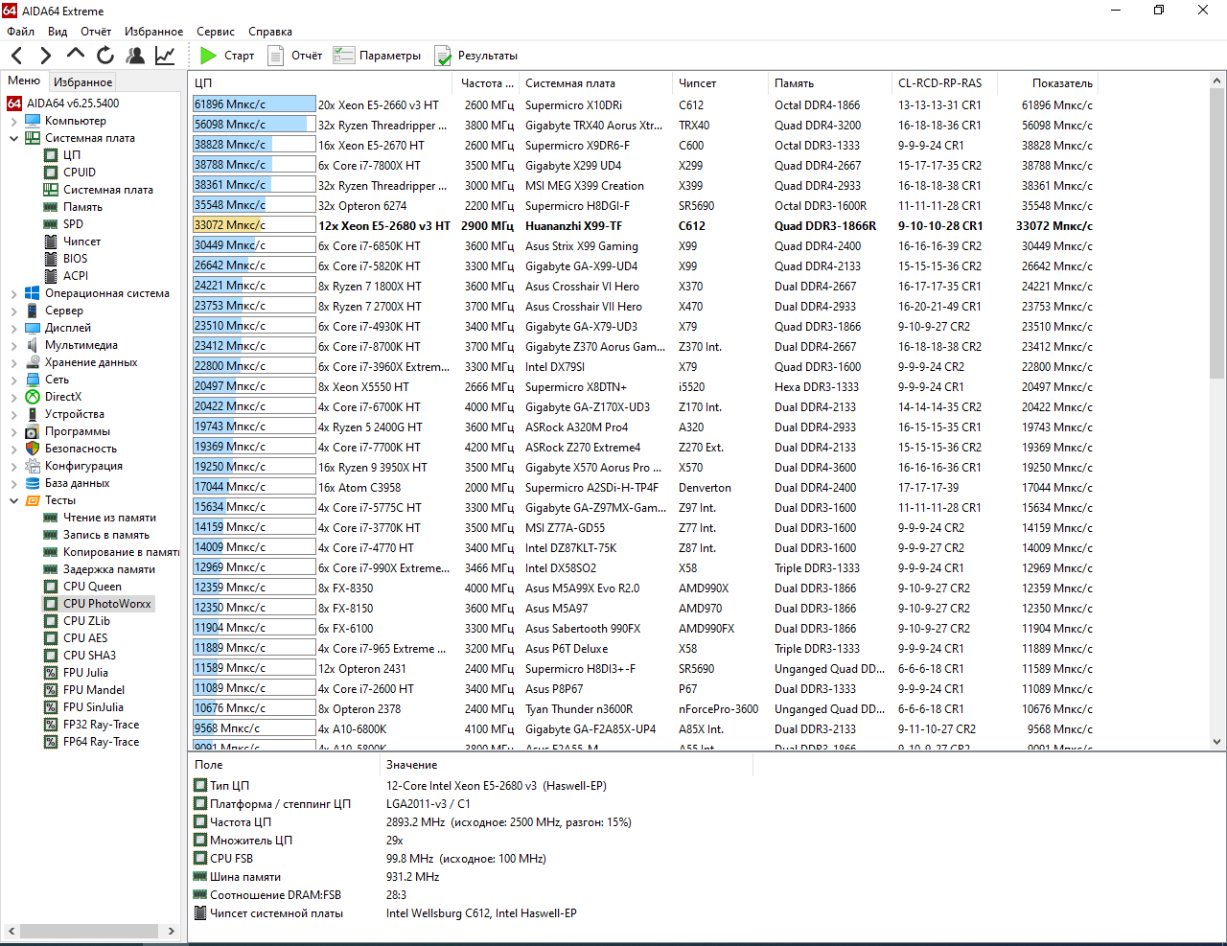Screen dimensions: 1227x946
Task: Expand the Операционная система node
Action: pyautogui.click(x=13, y=293)
